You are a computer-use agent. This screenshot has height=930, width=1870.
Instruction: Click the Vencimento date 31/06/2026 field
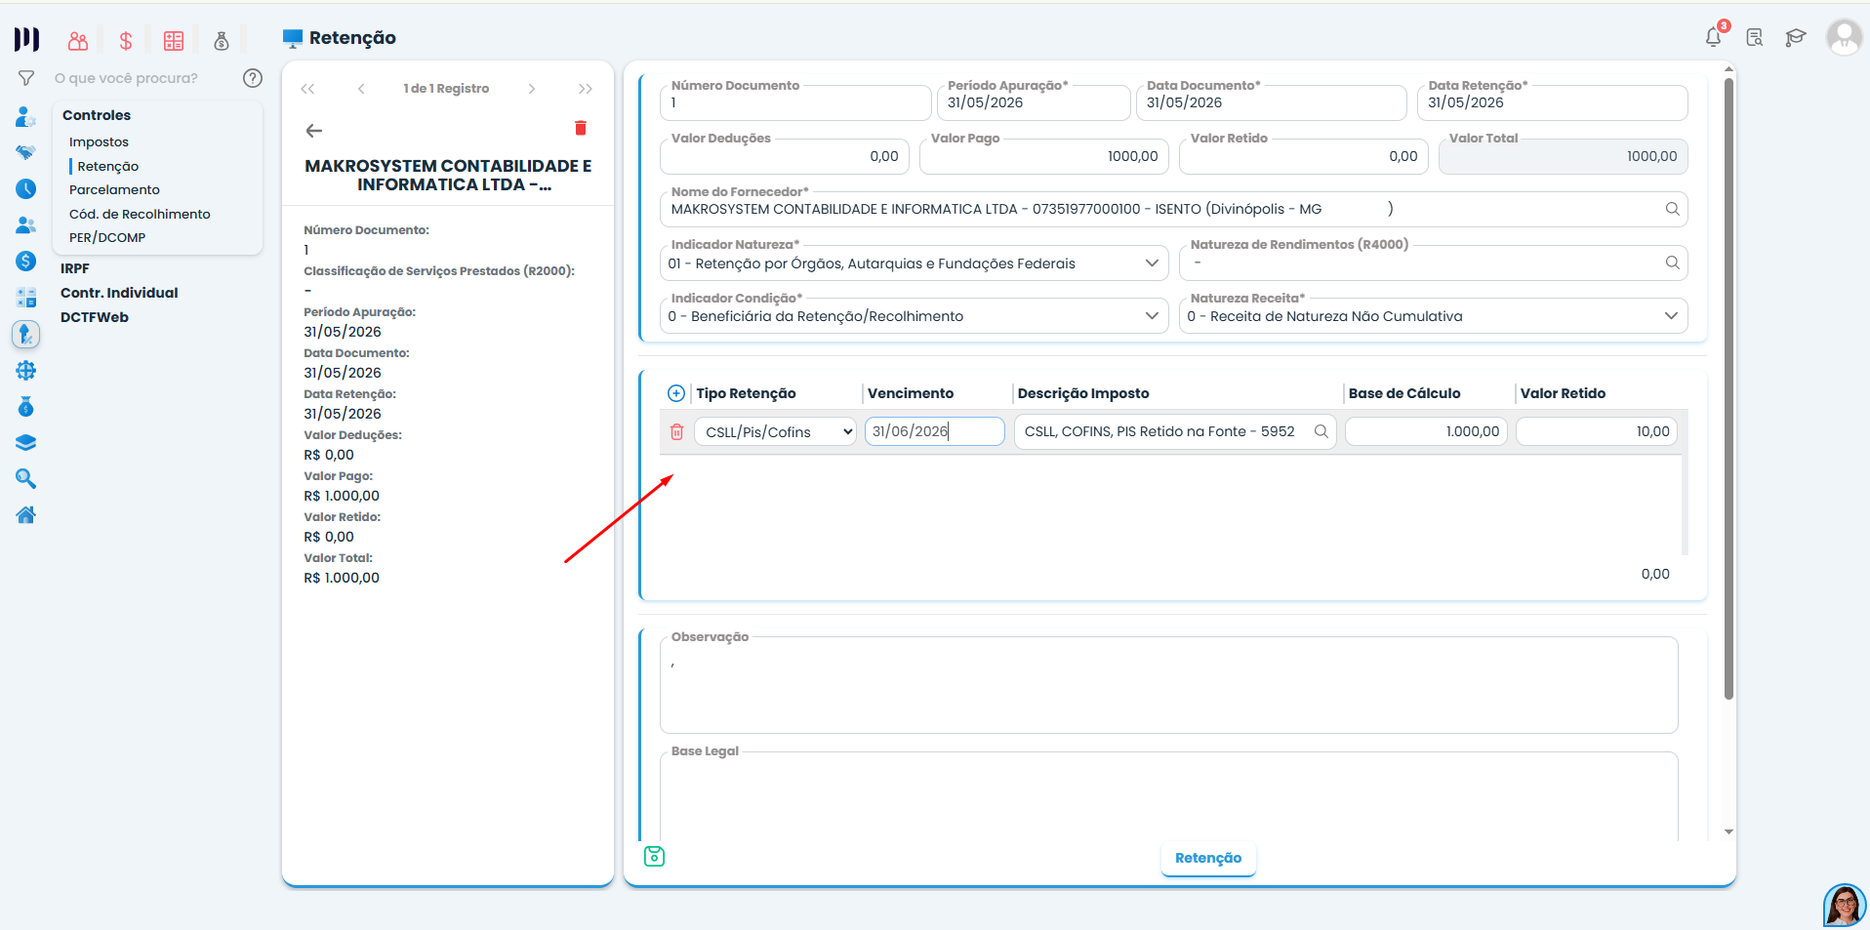[x=935, y=431]
